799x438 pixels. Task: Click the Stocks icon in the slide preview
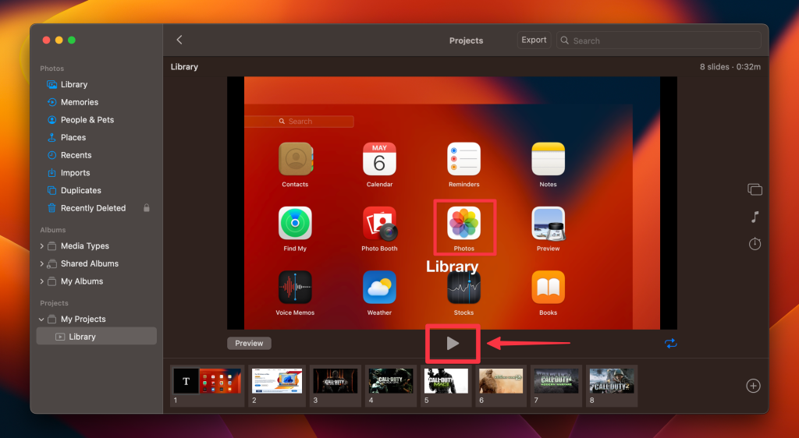(463, 288)
